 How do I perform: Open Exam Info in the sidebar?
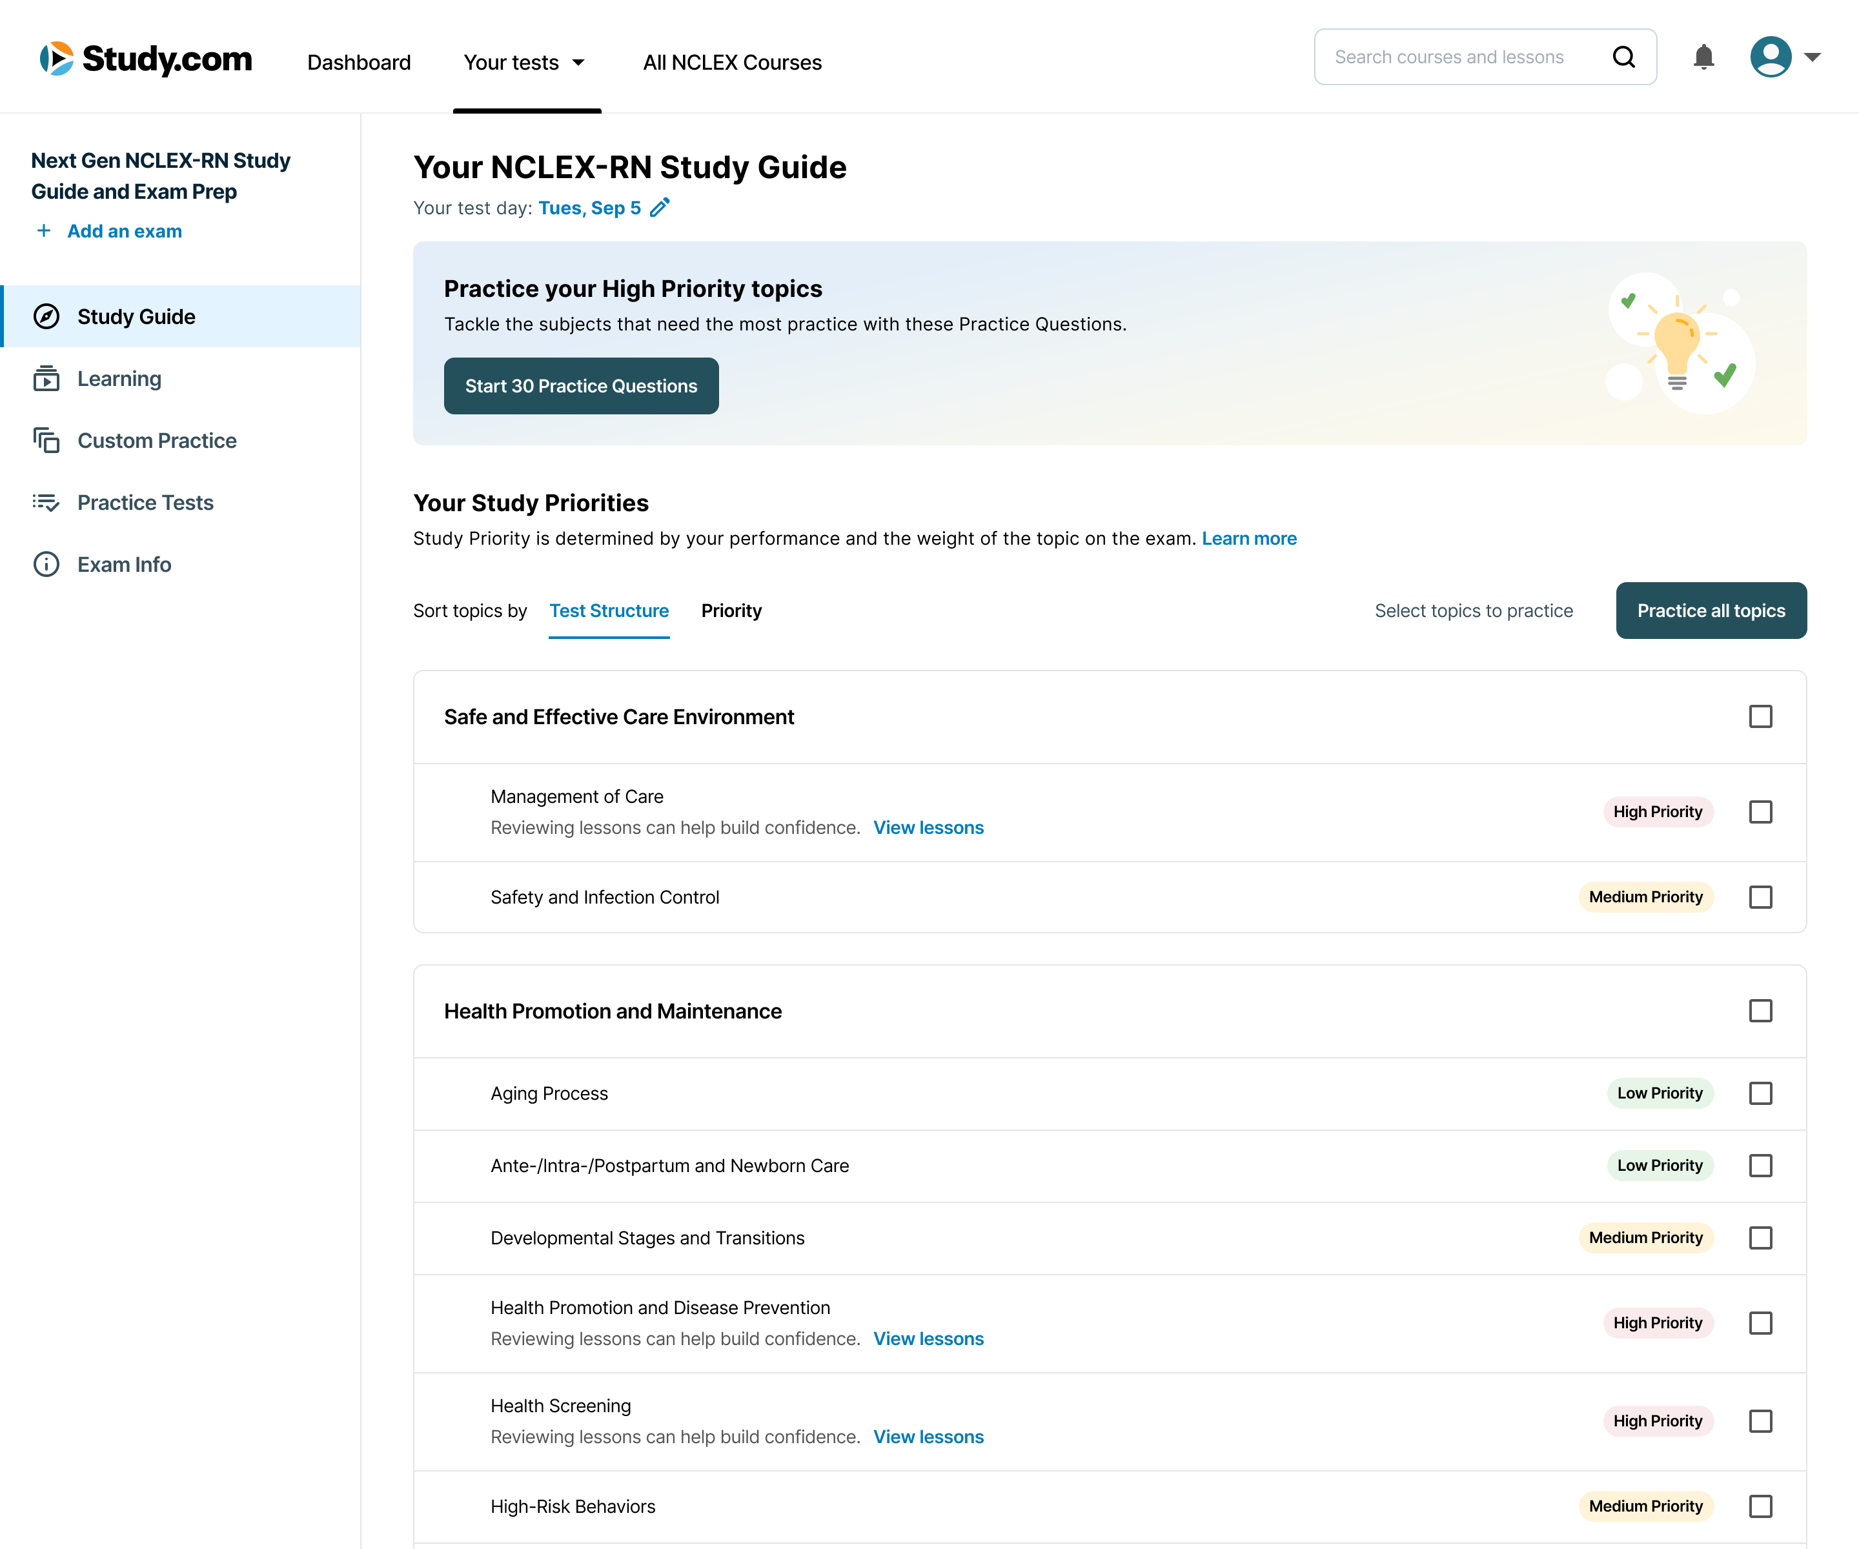click(x=181, y=564)
